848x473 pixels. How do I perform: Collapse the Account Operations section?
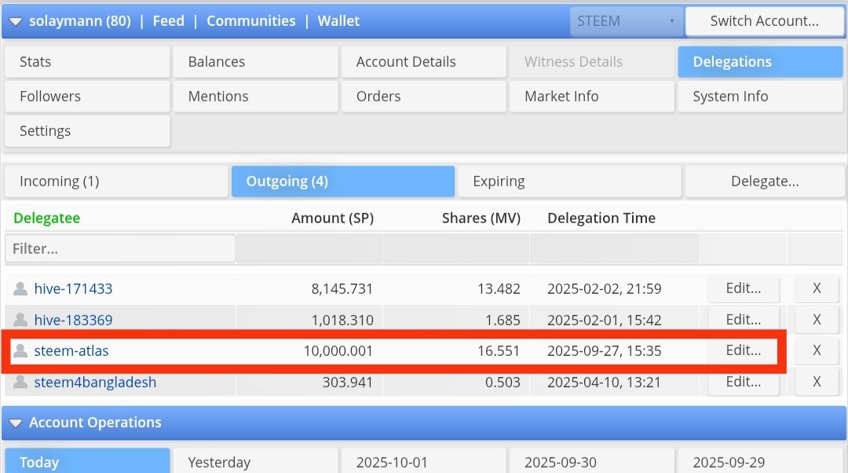(16, 423)
